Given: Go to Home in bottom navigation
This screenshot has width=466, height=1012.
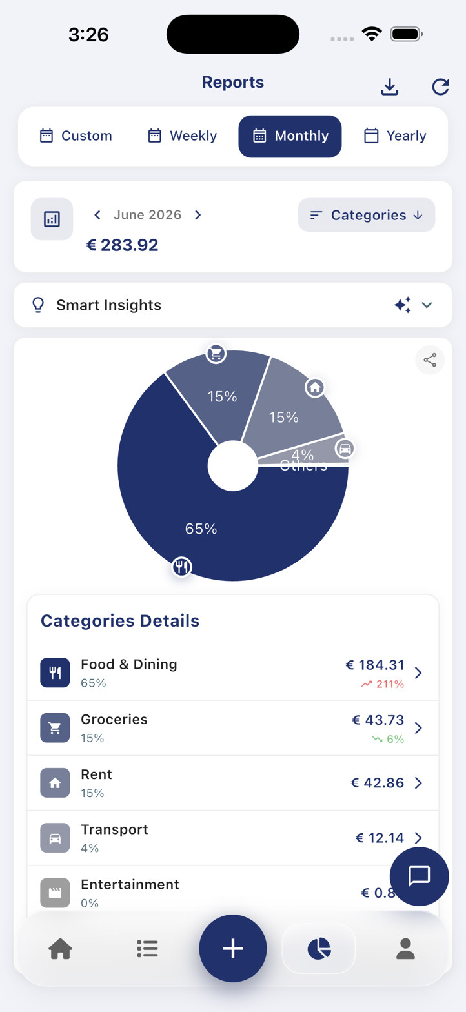Looking at the screenshot, I should click(x=61, y=949).
